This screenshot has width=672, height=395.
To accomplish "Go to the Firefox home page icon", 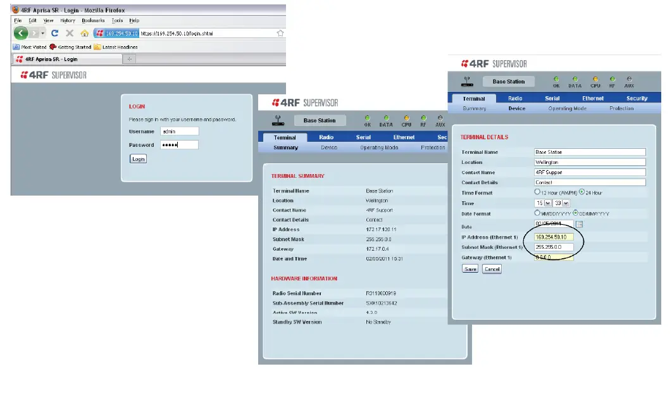I will 84,33.
